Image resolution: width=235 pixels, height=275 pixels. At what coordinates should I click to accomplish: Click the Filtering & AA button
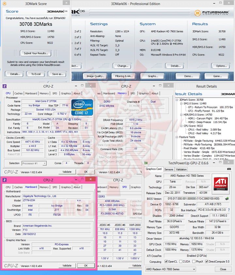124,76
